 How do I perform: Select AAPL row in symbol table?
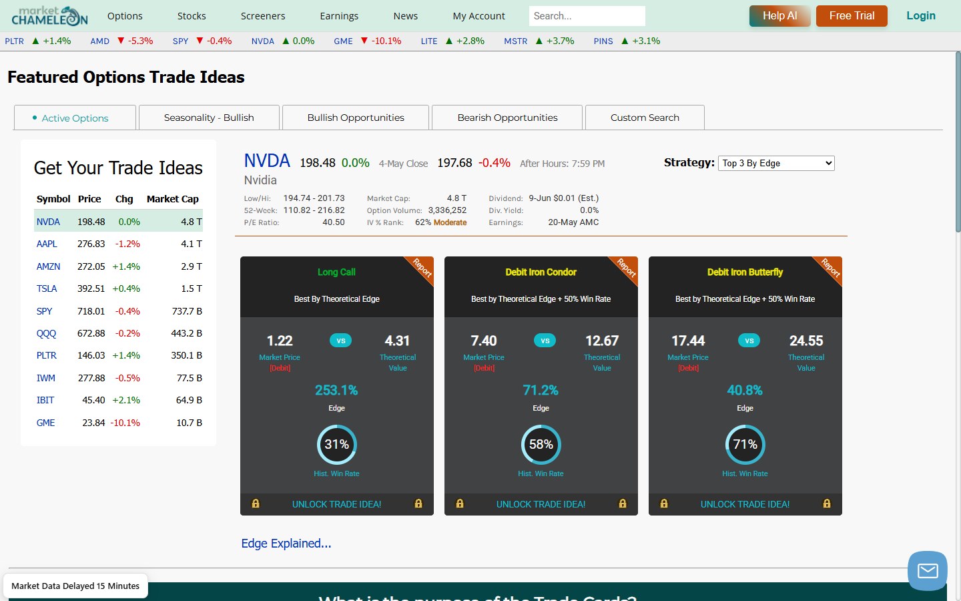point(119,244)
